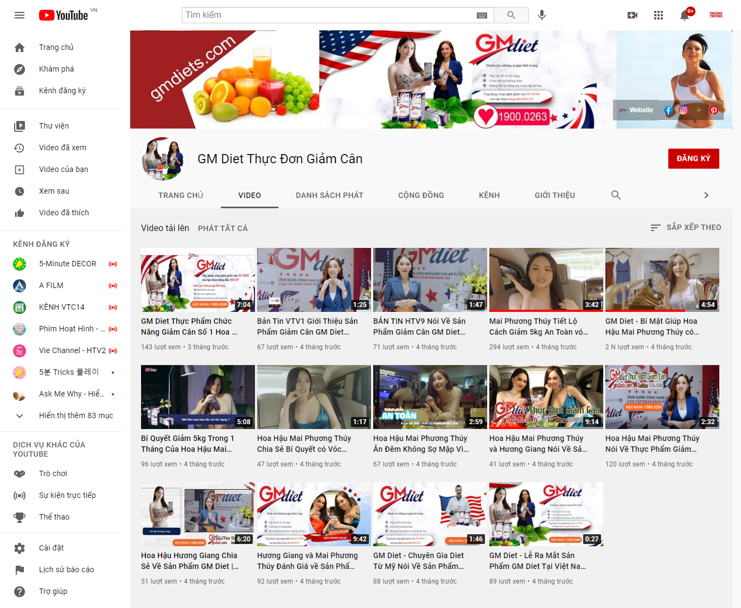The height and width of the screenshot is (608, 741).
Task: Open the YouTube apps grid
Action: tap(659, 15)
